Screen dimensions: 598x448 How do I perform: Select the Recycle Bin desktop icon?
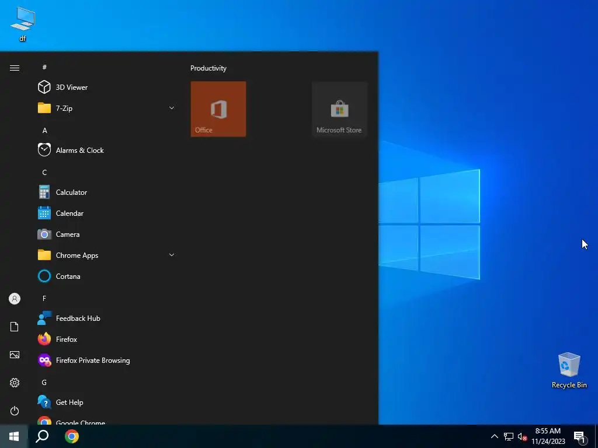(569, 370)
